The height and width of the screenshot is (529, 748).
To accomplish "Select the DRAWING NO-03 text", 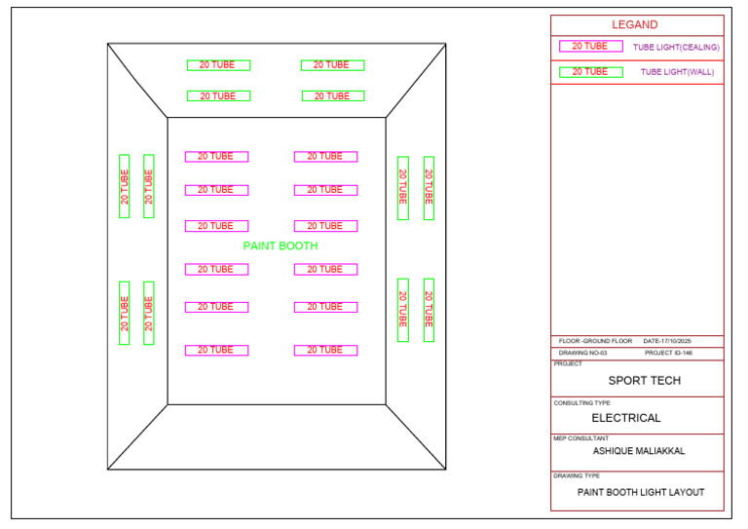I will coord(582,353).
